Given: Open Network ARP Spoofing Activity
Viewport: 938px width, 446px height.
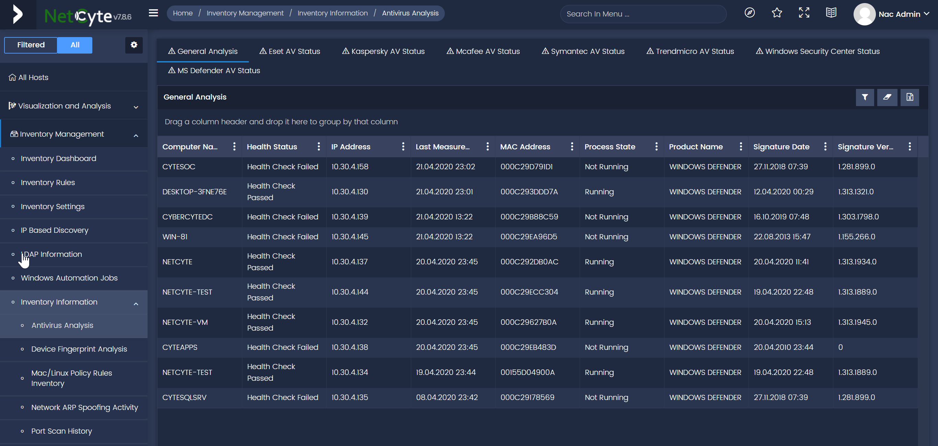Looking at the screenshot, I should click(x=74, y=408).
